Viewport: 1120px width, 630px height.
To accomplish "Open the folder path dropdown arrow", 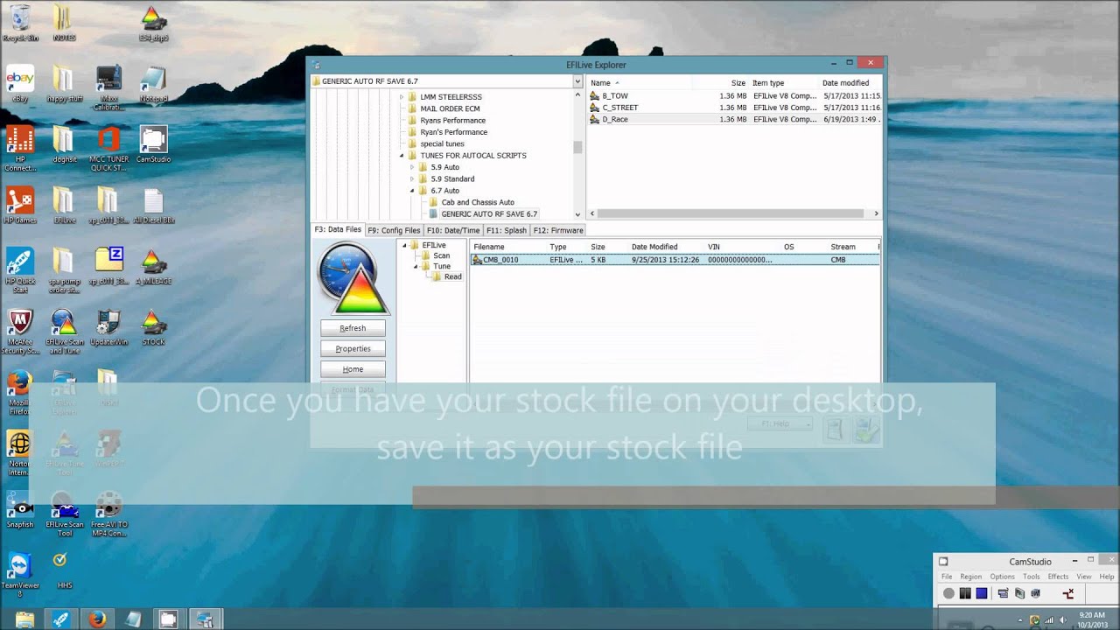I will click(x=577, y=81).
